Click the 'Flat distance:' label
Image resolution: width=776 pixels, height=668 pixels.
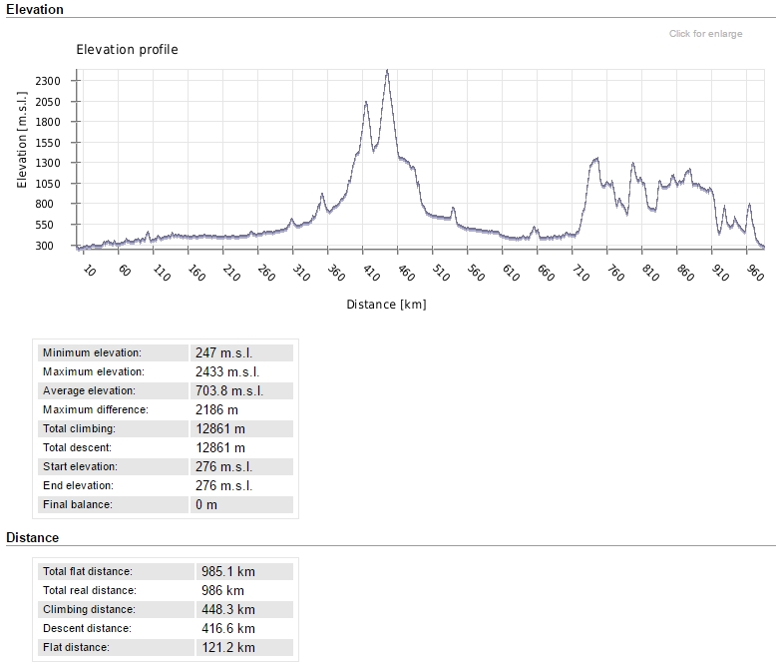pos(76,647)
